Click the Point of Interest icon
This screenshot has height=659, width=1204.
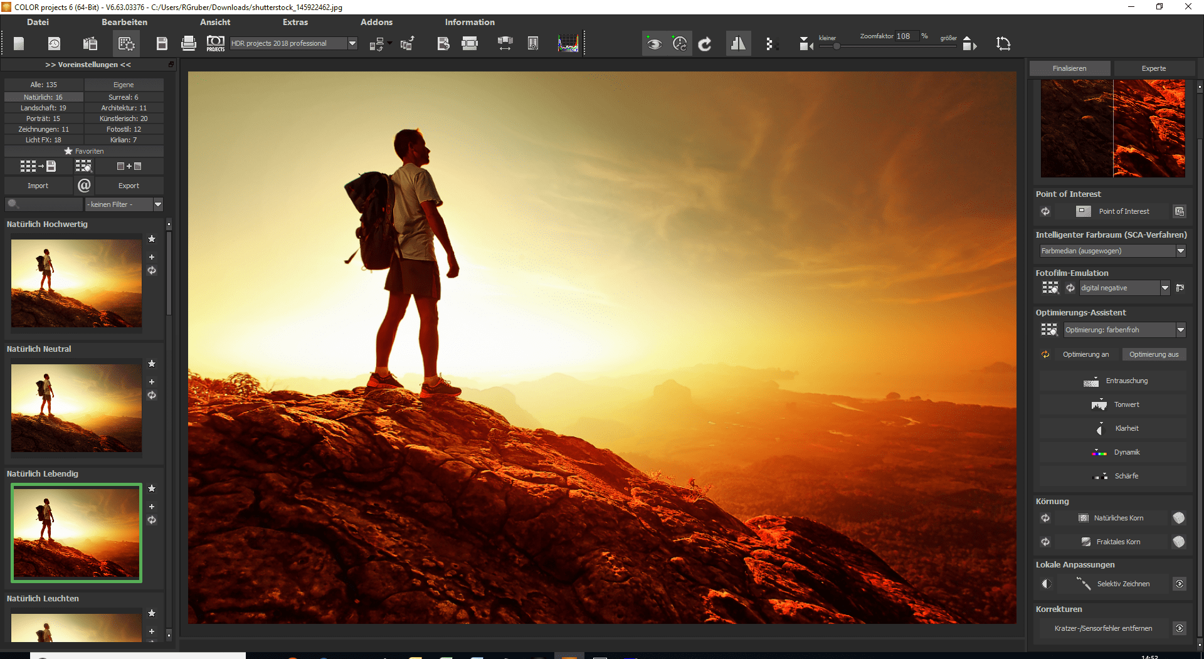[x=1082, y=211]
